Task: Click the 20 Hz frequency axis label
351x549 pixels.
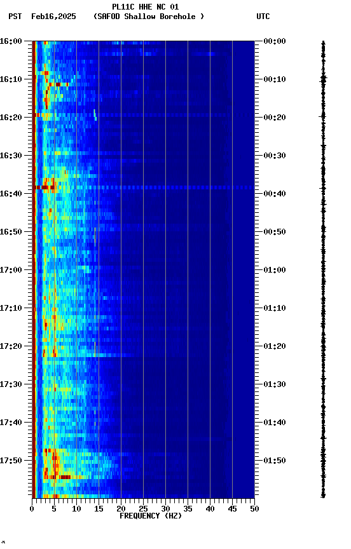Action: coord(121,510)
